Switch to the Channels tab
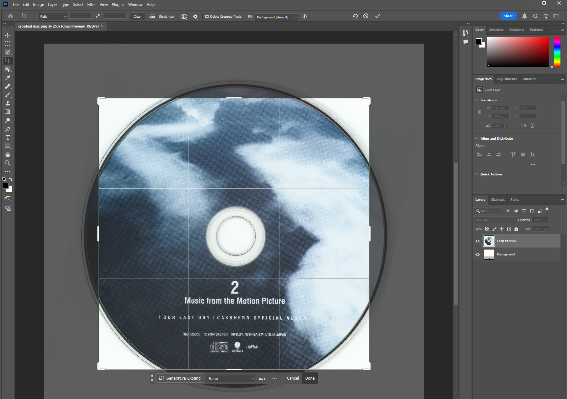The width and height of the screenshot is (567, 399). click(x=497, y=199)
